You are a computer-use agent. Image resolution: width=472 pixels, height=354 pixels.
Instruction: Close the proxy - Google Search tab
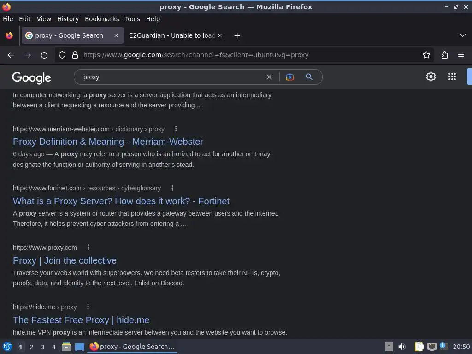[116, 35]
